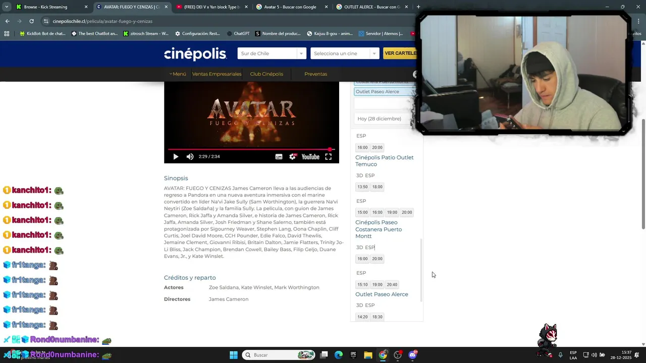Click the taskbar Buscar search box
This screenshot has height=363, width=646.
coord(279,355)
